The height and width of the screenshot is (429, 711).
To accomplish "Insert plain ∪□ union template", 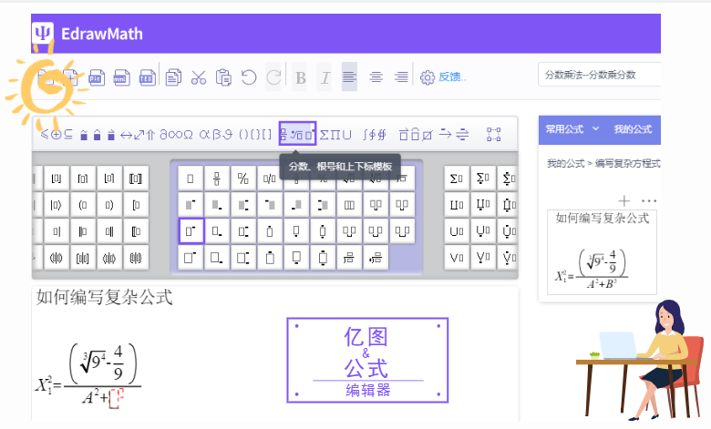I will (x=456, y=231).
